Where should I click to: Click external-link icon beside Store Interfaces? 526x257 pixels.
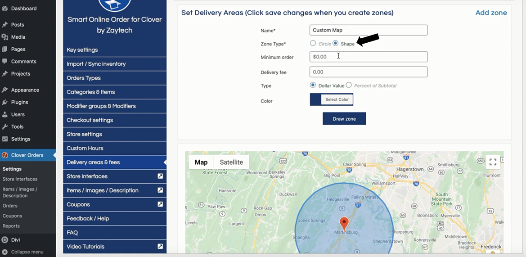(160, 176)
